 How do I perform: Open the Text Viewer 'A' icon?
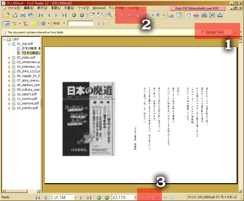(x=212, y=15)
